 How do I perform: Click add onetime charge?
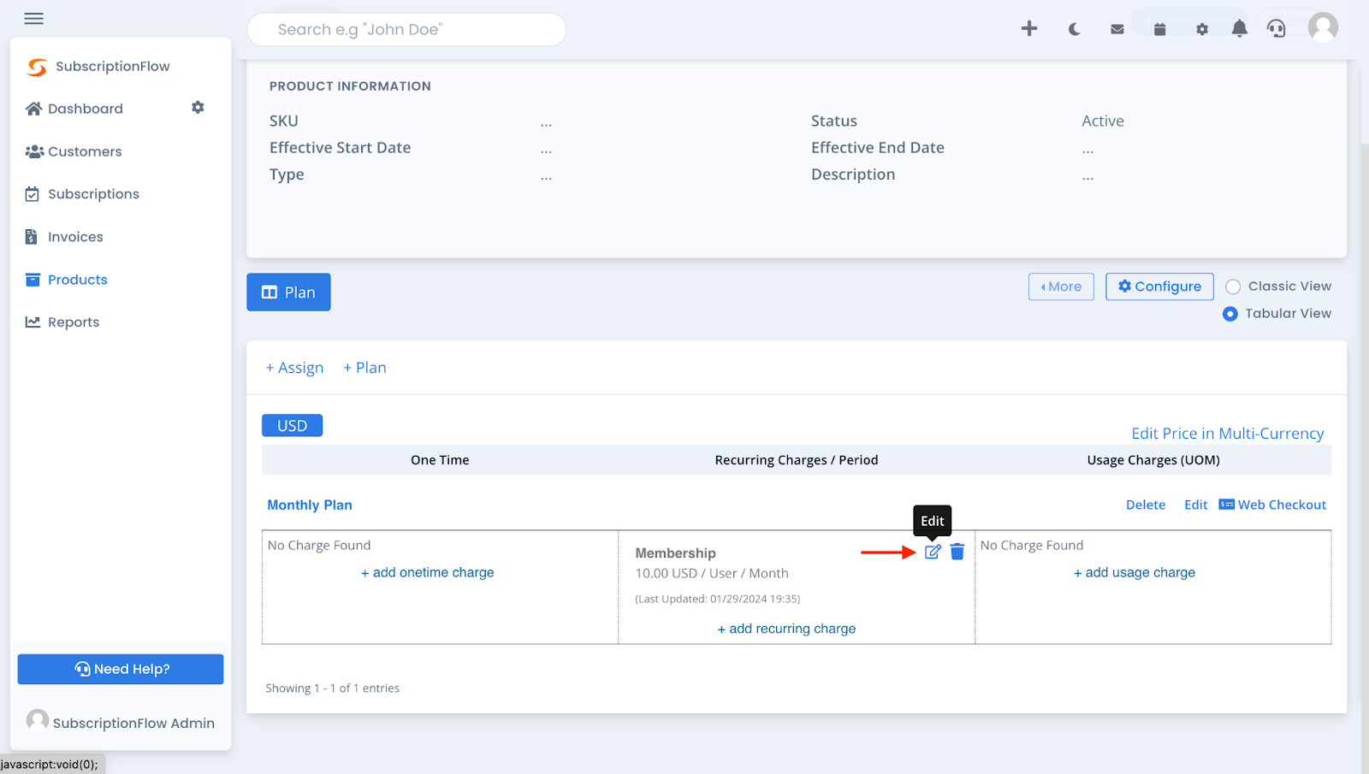[x=428, y=572]
